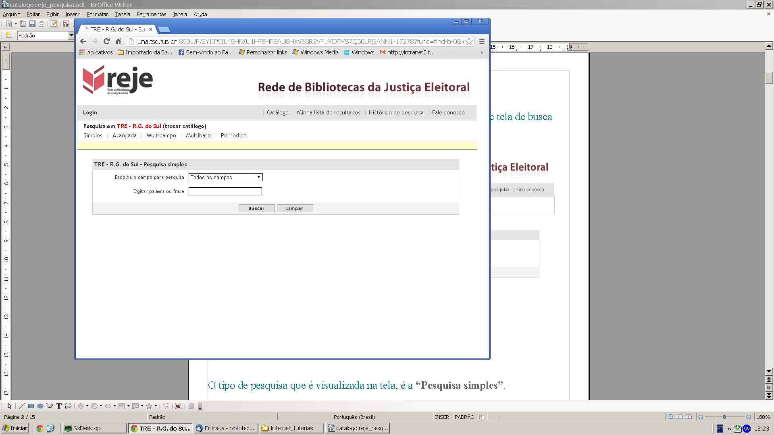Bookmark this page with the star icon
Screen dimensions: 774x435
[x=469, y=41]
